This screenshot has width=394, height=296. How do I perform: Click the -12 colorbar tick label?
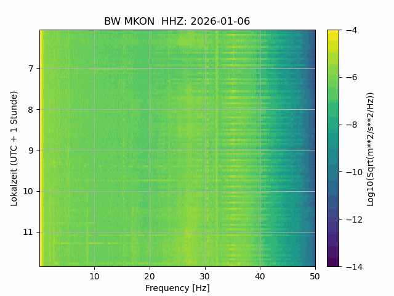(x=354, y=220)
